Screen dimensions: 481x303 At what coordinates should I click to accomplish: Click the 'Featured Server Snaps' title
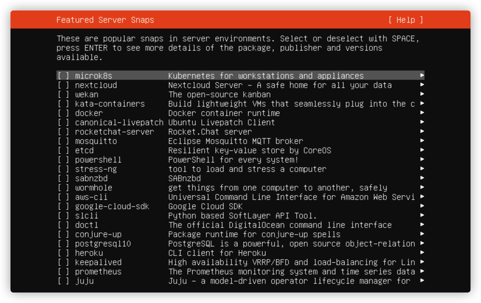(x=105, y=20)
